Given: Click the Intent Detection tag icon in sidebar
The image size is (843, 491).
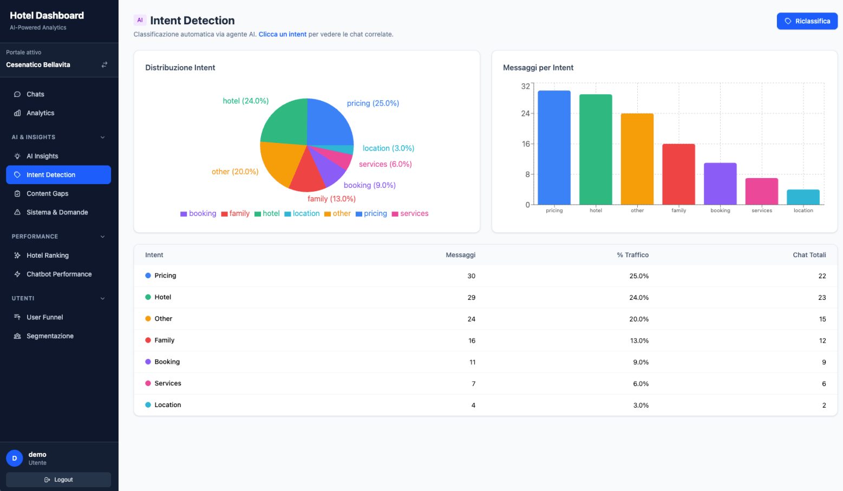Looking at the screenshot, I should point(17,175).
